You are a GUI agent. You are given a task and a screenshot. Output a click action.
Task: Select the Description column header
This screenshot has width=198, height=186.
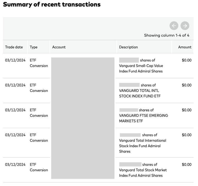click(128, 47)
